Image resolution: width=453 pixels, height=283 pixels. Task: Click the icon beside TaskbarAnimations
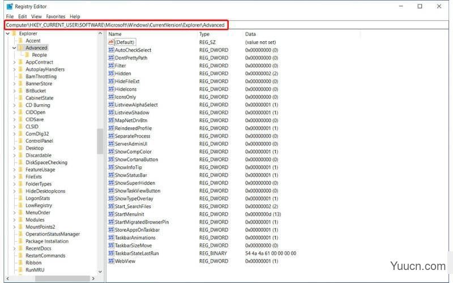111,238
